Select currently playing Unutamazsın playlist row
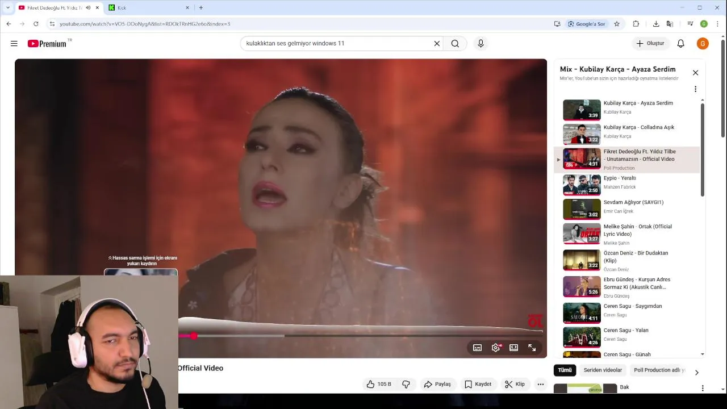The image size is (727, 409). 627,160
